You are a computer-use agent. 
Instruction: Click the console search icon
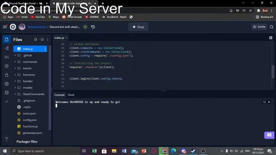click(x=264, y=102)
